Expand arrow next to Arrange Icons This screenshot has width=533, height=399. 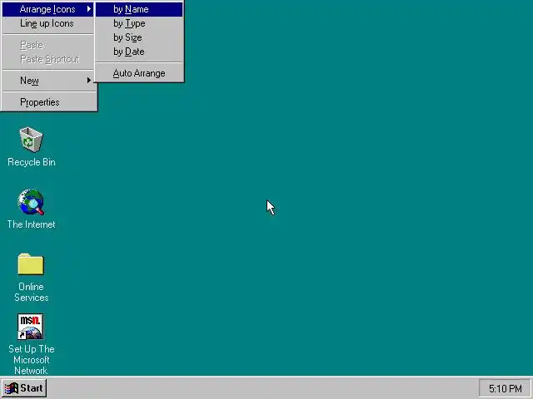[89, 9]
